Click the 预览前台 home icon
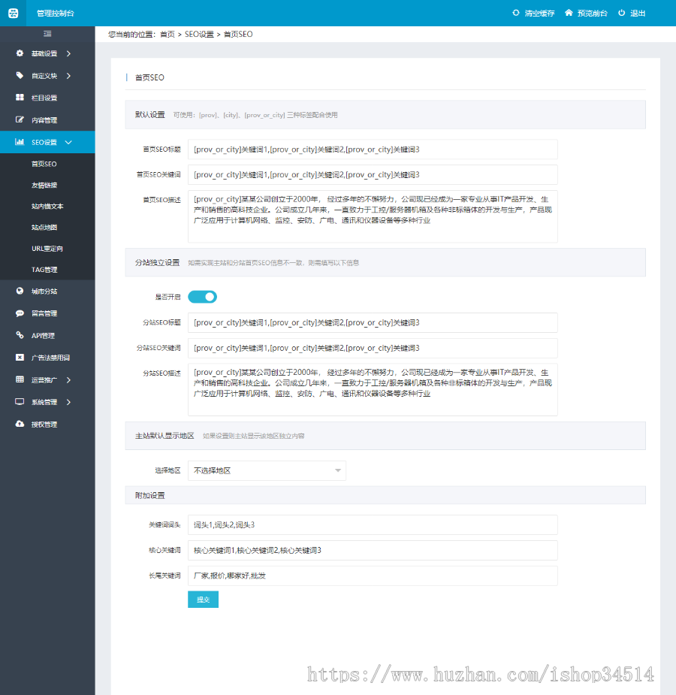The height and width of the screenshot is (695, 676). click(569, 13)
